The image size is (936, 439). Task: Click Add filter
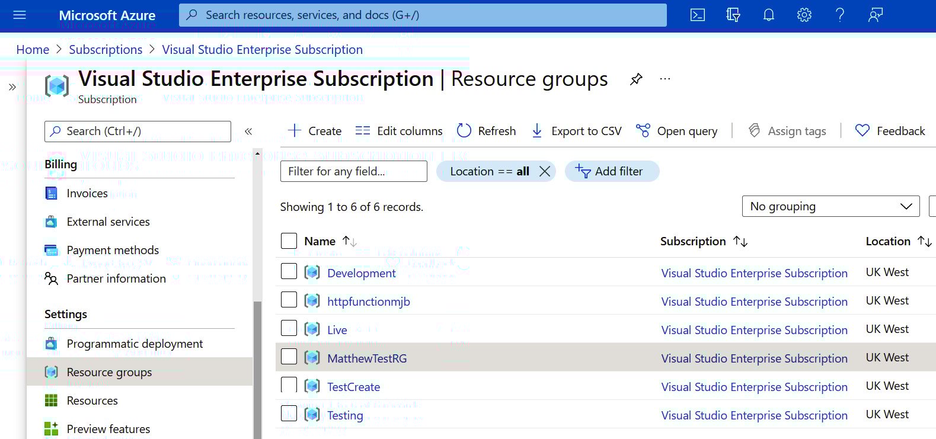tap(612, 171)
